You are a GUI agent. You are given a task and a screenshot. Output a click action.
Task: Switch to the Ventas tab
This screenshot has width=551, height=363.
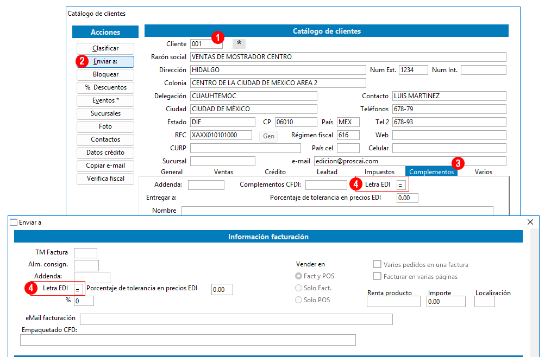coord(223,172)
